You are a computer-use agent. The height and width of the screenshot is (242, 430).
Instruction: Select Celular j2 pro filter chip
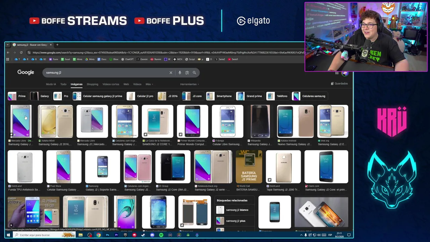(x=140, y=96)
